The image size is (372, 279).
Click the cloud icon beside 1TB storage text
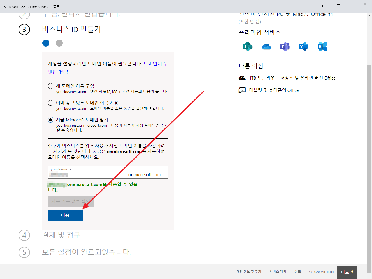(x=242, y=78)
